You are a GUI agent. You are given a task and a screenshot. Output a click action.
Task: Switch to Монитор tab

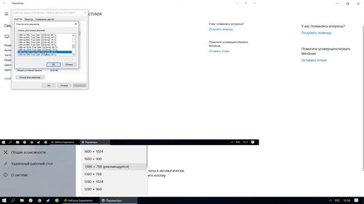coord(28,19)
